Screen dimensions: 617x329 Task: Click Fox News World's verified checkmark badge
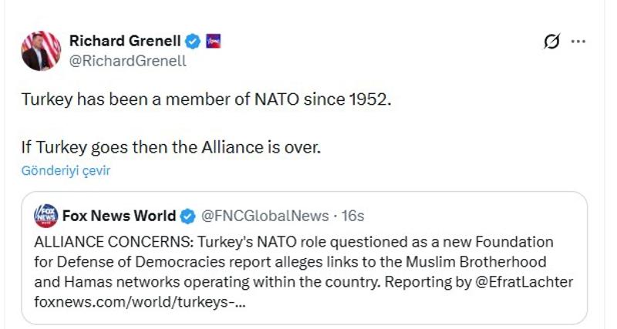point(188,215)
